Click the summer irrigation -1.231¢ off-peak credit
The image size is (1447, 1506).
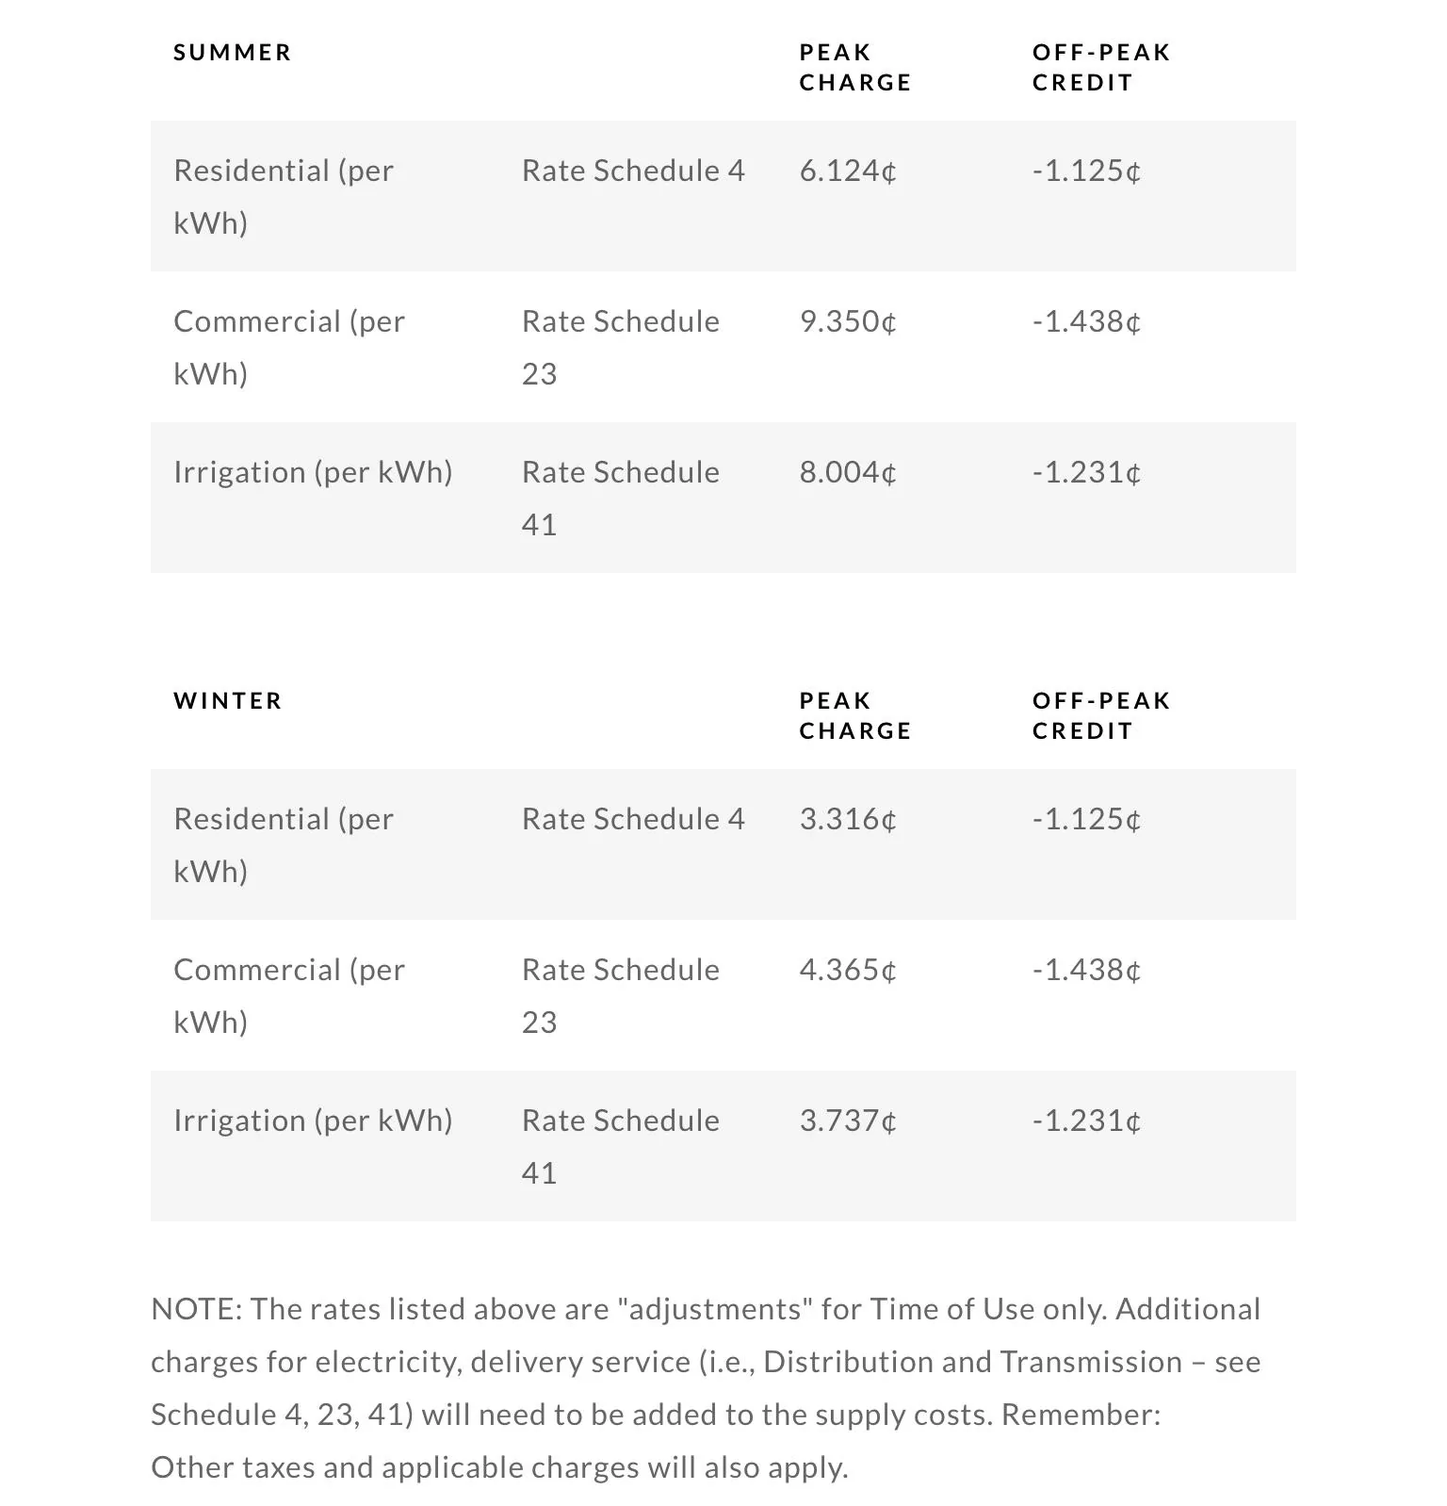point(1086,472)
